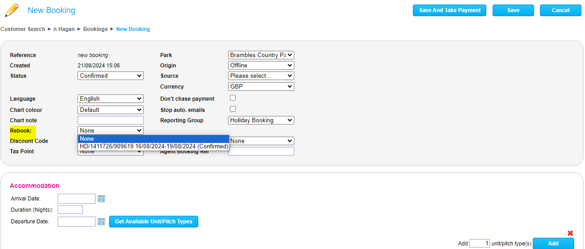The width and height of the screenshot is (585, 249).
Task: Open the Bookings breadcrumb link
Action: tap(95, 29)
